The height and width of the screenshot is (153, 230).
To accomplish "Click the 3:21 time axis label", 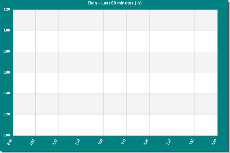I will click(x=146, y=142).
